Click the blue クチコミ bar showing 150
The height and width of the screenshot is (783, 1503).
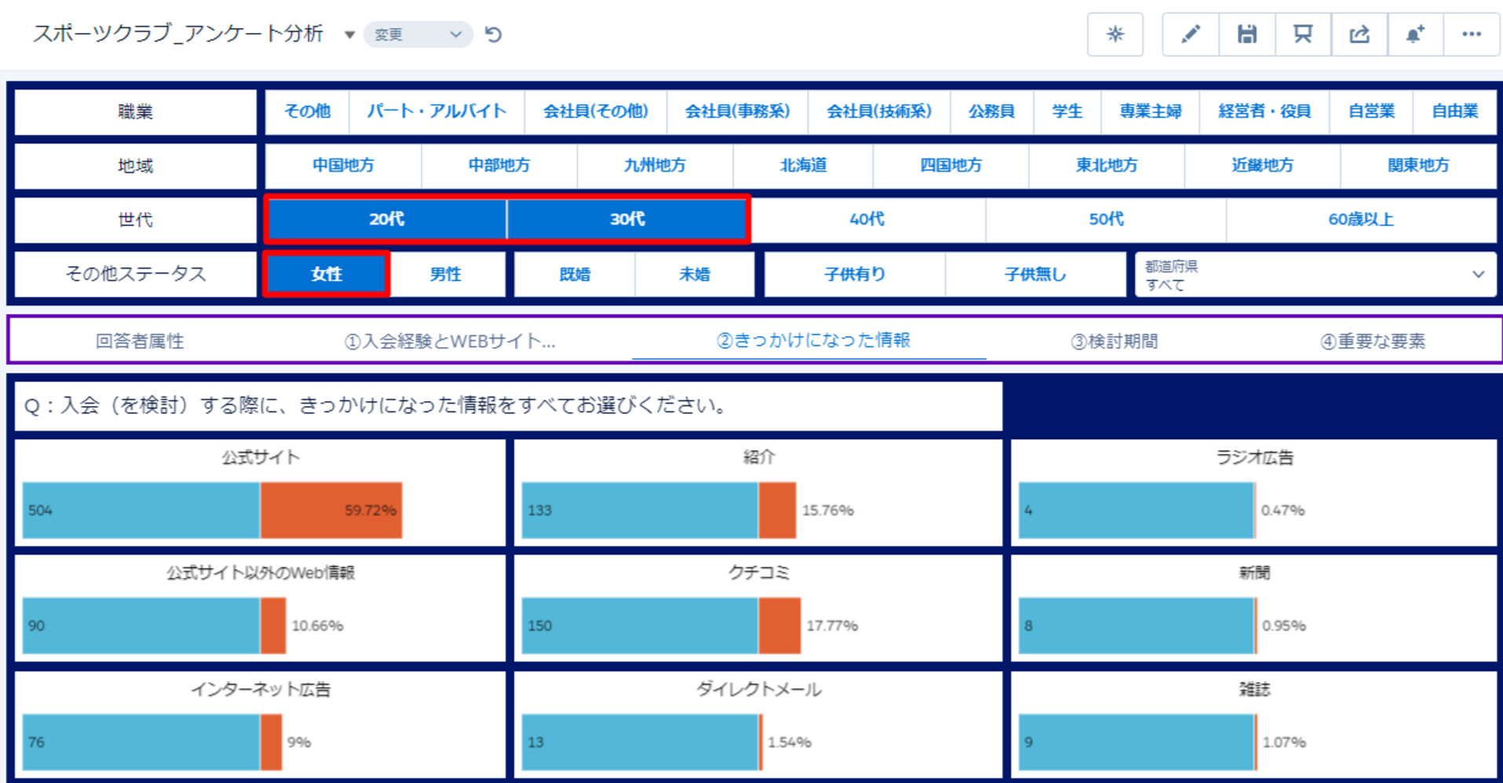[639, 626]
